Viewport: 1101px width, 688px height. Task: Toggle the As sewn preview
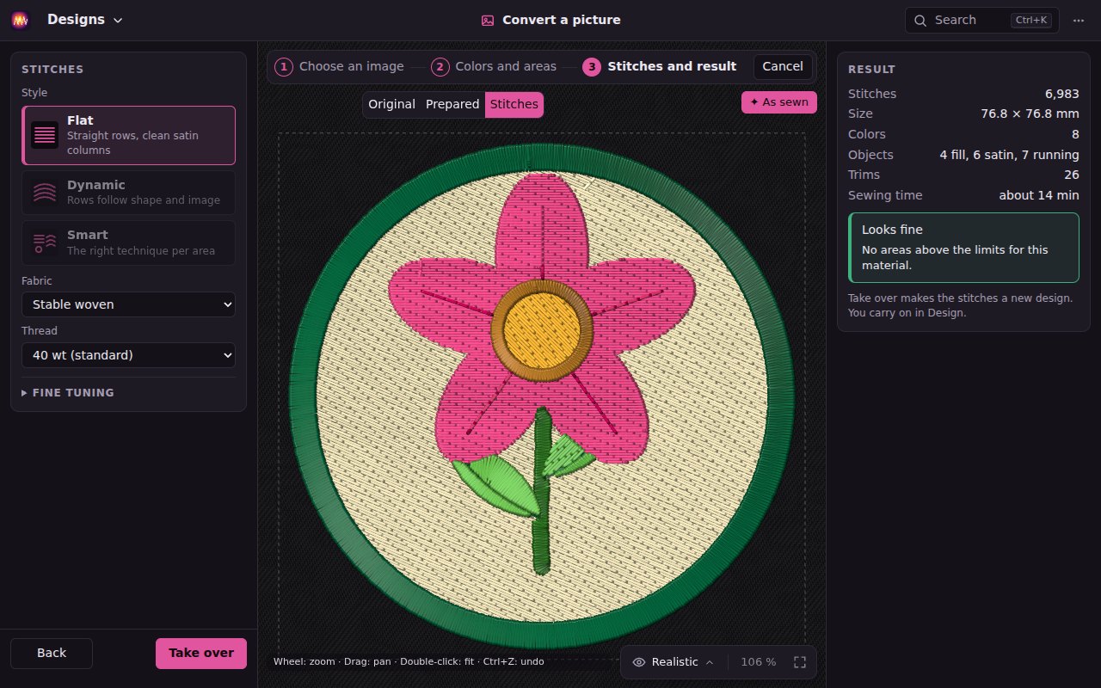click(779, 102)
